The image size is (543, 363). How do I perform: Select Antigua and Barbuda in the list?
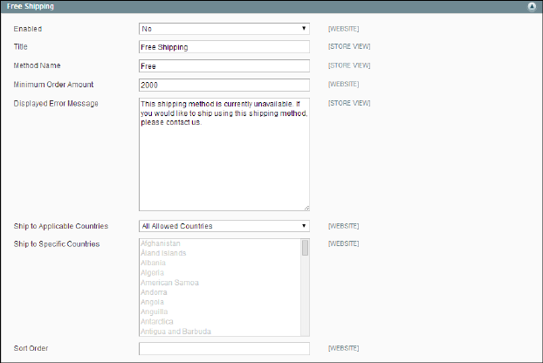coord(175,331)
